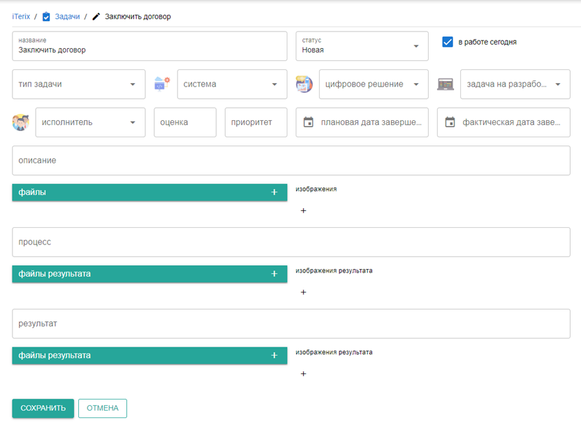Image resolution: width=581 pixels, height=427 pixels.
Task: Go to Задачи in the breadcrumb
Action: coord(67,16)
